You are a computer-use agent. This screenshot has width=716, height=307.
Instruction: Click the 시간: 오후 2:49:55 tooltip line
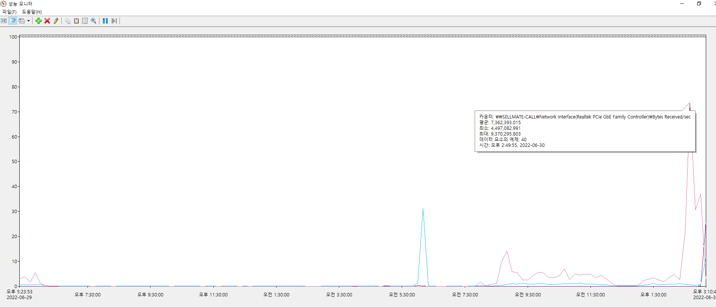point(512,145)
